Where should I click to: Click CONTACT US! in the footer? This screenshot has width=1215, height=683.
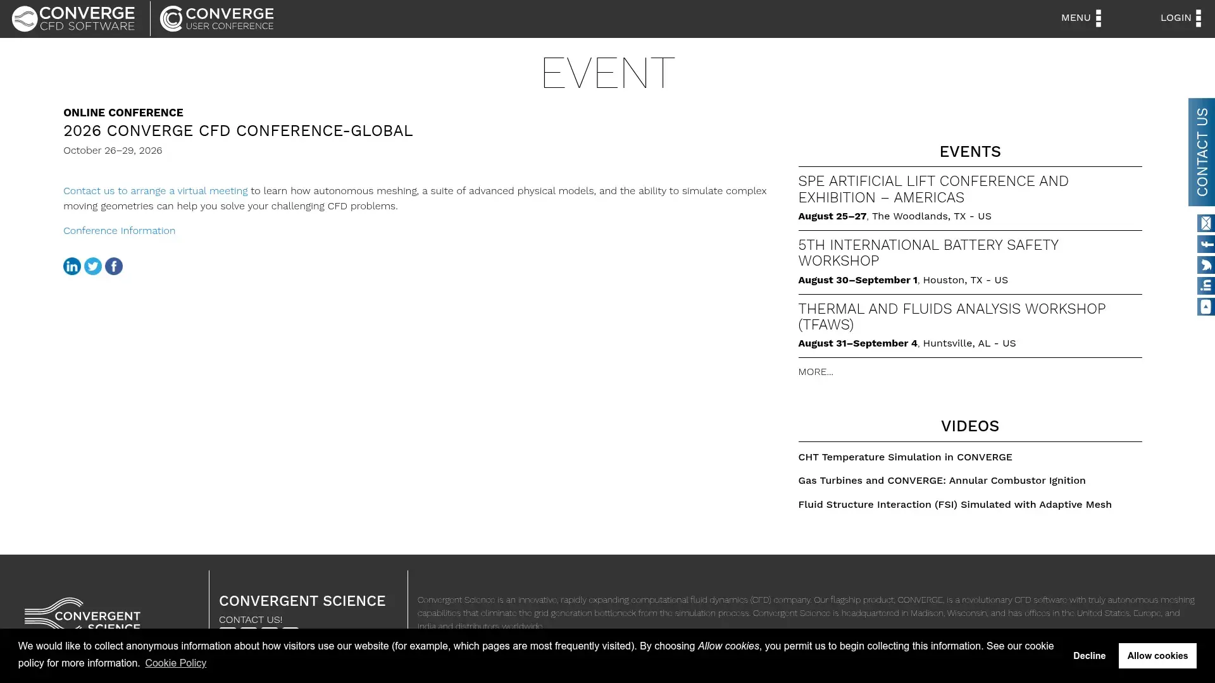251,620
